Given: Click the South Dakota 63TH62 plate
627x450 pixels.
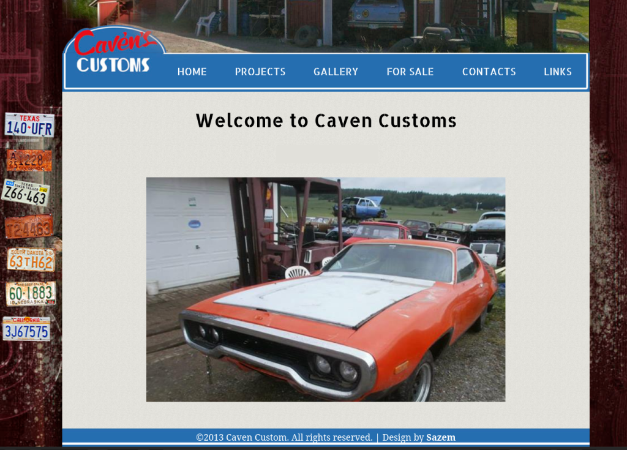Looking at the screenshot, I should [31, 260].
